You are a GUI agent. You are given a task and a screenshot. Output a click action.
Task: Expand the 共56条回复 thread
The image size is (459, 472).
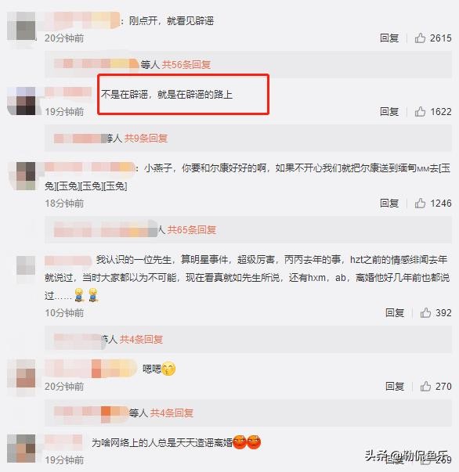tap(186, 64)
